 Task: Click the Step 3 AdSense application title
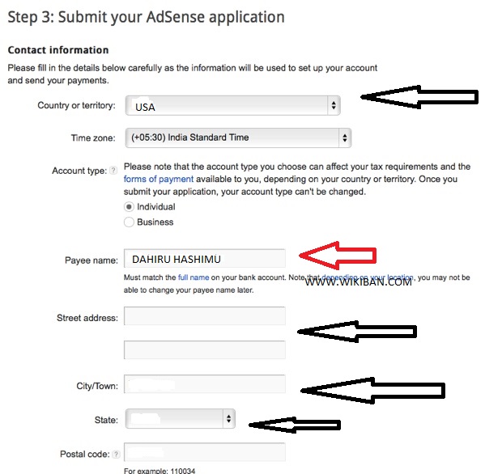[146, 17]
